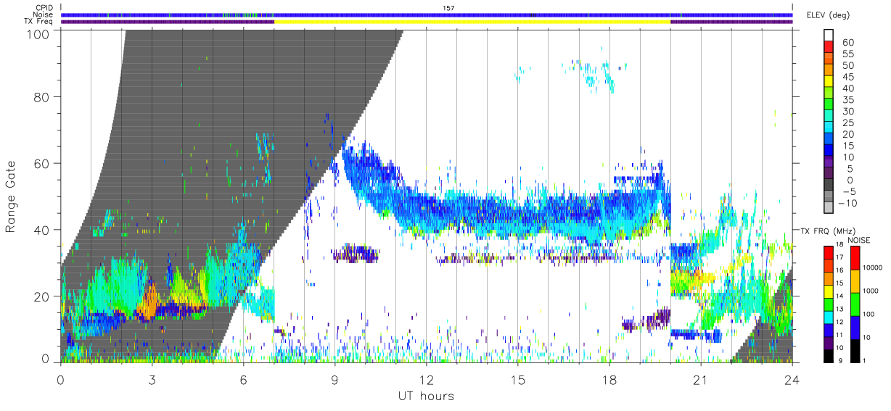Click the '-5' label on the ELEV color bar
Screen dimensions: 891x411
(x=848, y=191)
